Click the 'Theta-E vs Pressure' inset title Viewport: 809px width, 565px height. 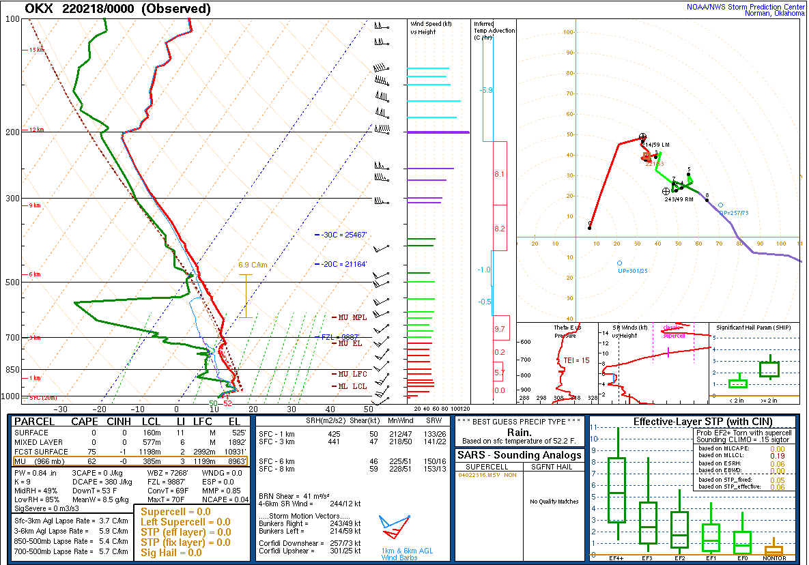(567, 332)
